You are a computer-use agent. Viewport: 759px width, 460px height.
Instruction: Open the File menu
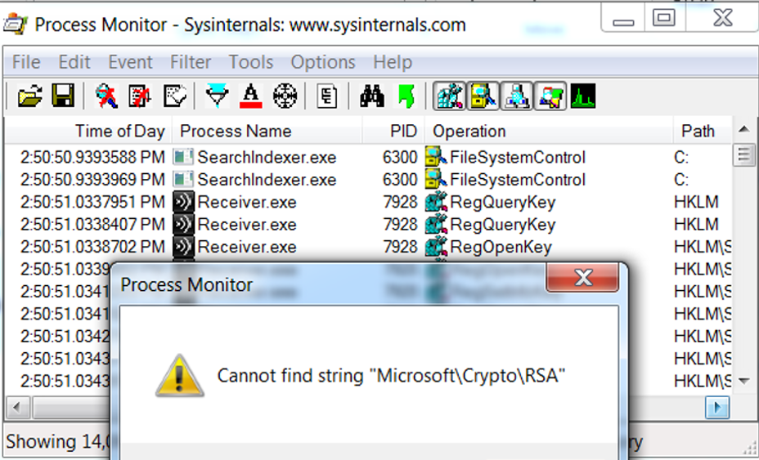click(26, 62)
